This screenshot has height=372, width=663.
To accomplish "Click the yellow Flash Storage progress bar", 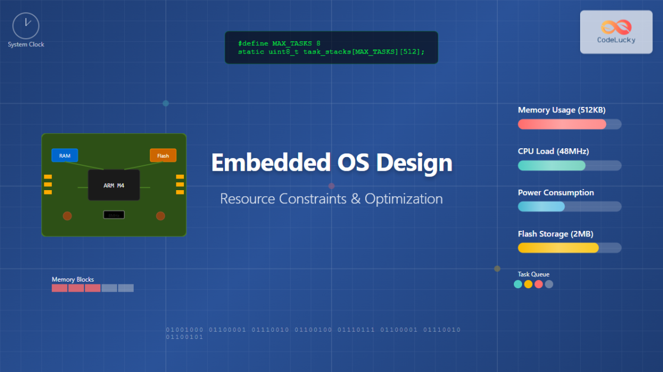I will pyautogui.click(x=570, y=248).
